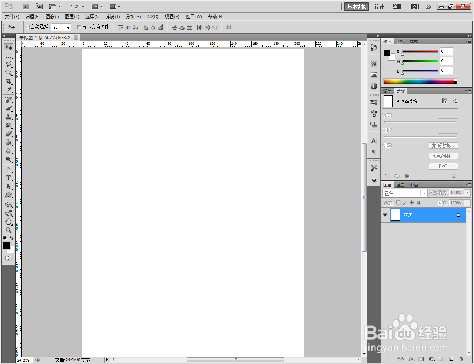Select the Pen tool
This screenshot has height=364, width=474.
pyautogui.click(x=9, y=169)
